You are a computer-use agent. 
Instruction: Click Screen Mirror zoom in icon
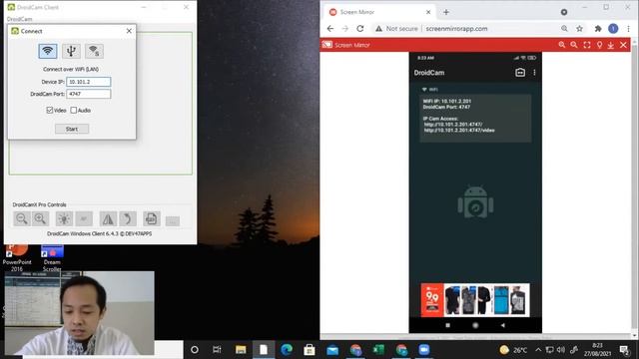tap(562, 45)
